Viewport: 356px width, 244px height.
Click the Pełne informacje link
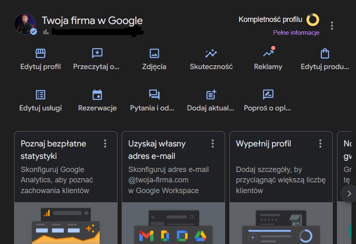[296, 33]
